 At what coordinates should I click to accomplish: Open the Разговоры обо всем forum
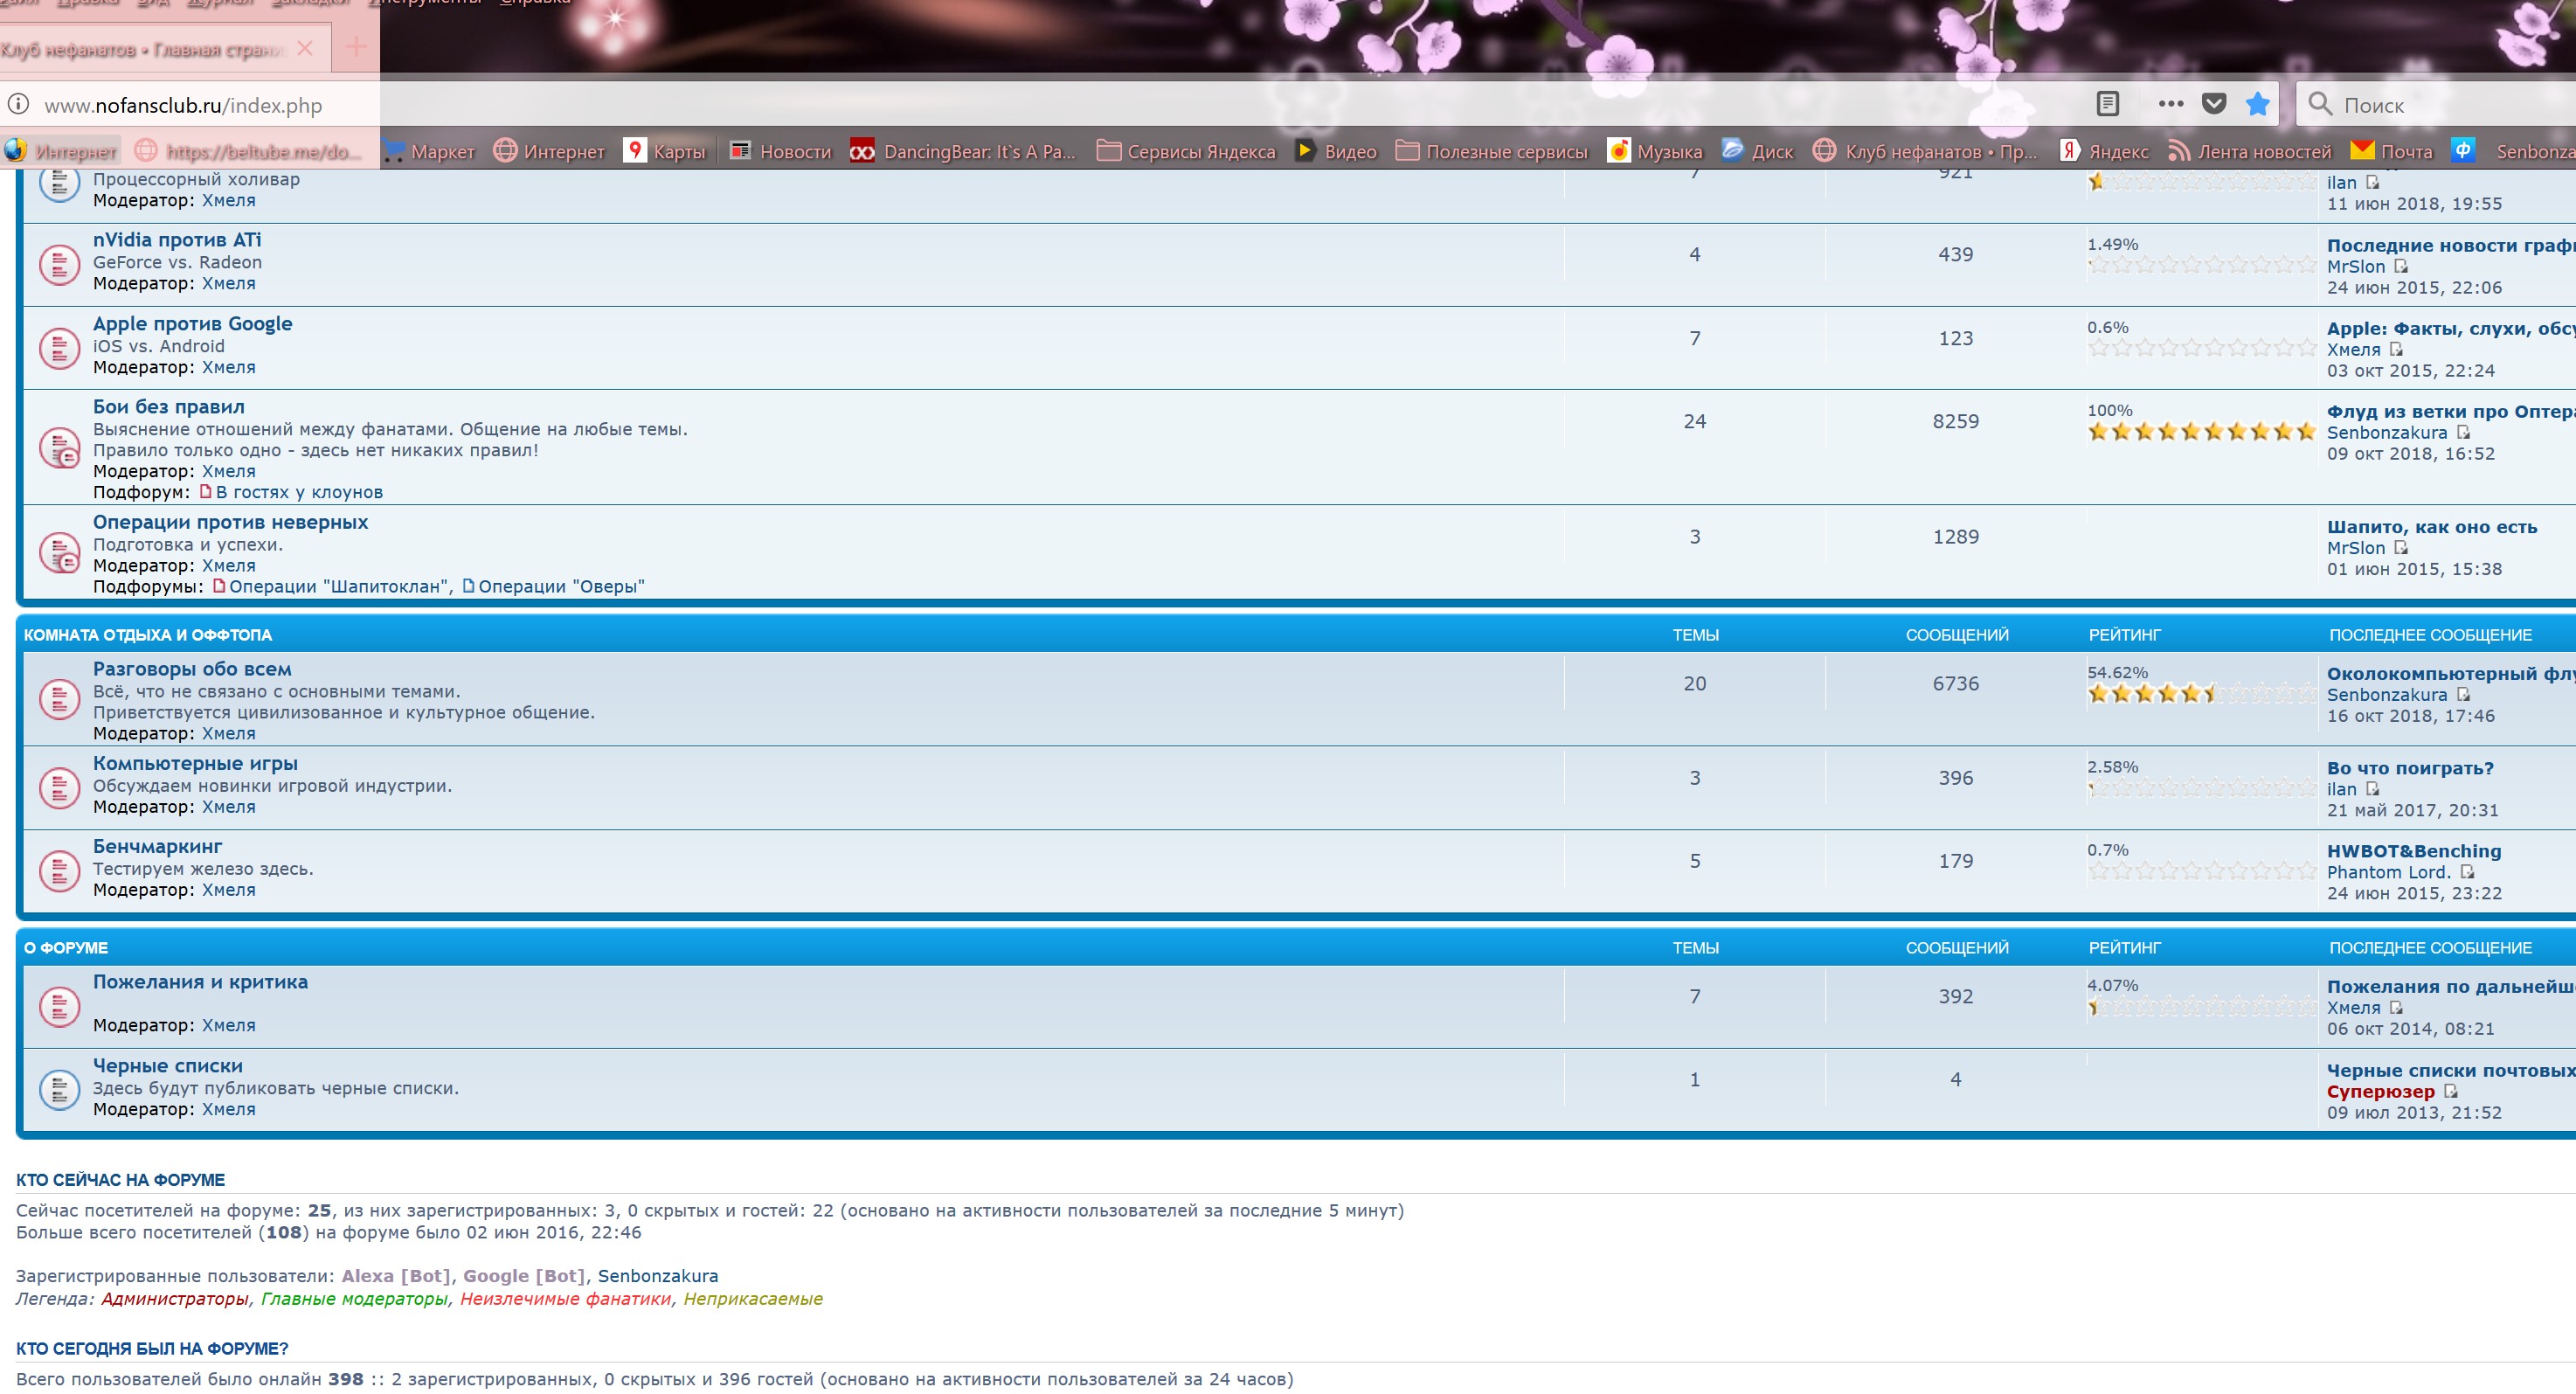coord(192,669)
